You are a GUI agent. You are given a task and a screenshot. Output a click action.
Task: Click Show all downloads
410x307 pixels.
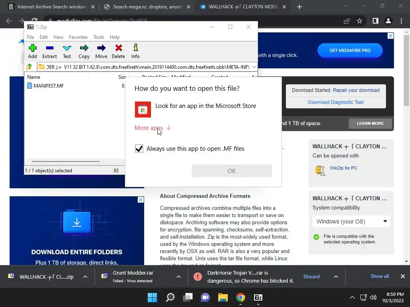(x=380, y=276)
